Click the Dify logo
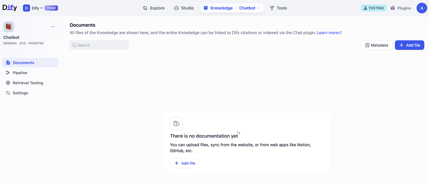The width and height of the screenshot is (429, 183). (x=9, y=8)
